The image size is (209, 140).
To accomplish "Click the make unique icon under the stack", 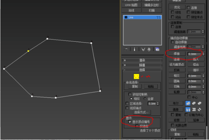I will coord(143,50).
